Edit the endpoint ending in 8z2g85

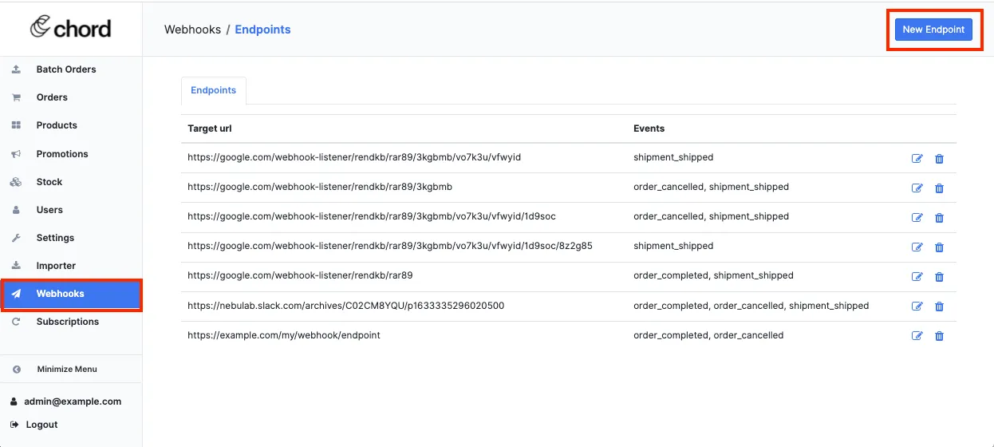(x=917, y=247)
